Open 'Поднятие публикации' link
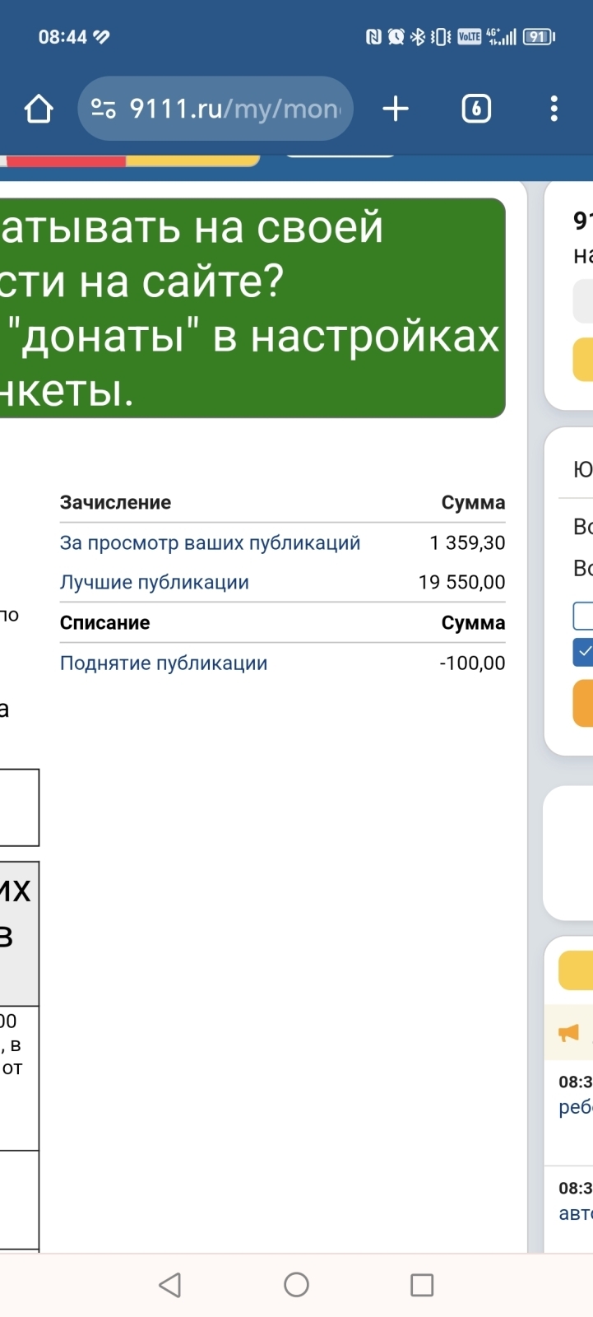 coord(164,663)
